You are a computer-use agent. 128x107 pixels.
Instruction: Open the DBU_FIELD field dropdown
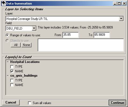tap(34, 28)
